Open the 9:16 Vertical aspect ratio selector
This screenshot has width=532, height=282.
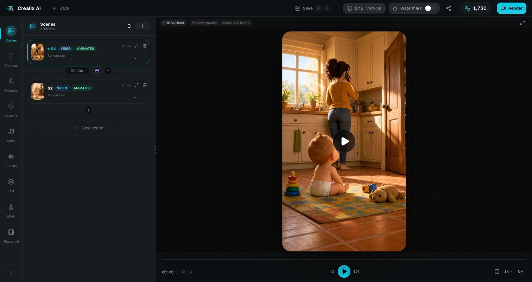364,8
